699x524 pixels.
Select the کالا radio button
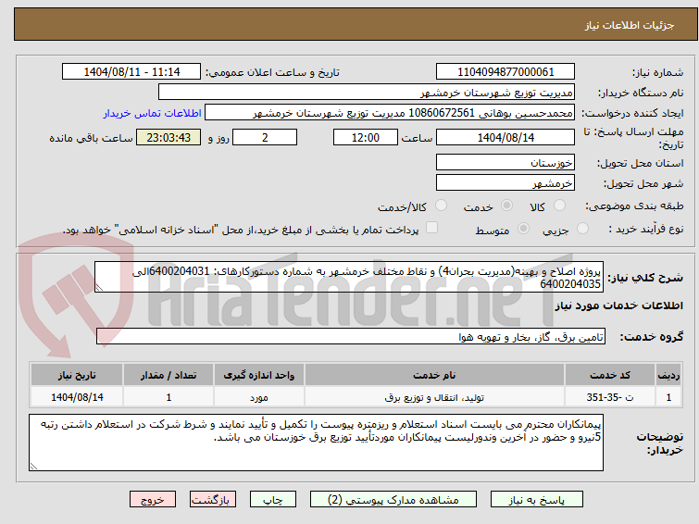(559, 206)
